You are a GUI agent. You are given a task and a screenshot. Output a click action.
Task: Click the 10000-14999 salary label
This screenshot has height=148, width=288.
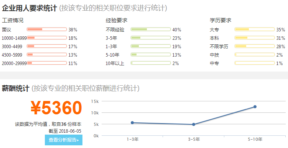tap(14, 38)
